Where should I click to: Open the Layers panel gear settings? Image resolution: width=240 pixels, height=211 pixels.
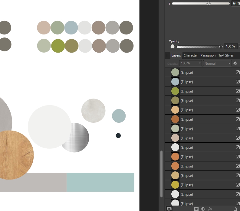coord(235,63)
